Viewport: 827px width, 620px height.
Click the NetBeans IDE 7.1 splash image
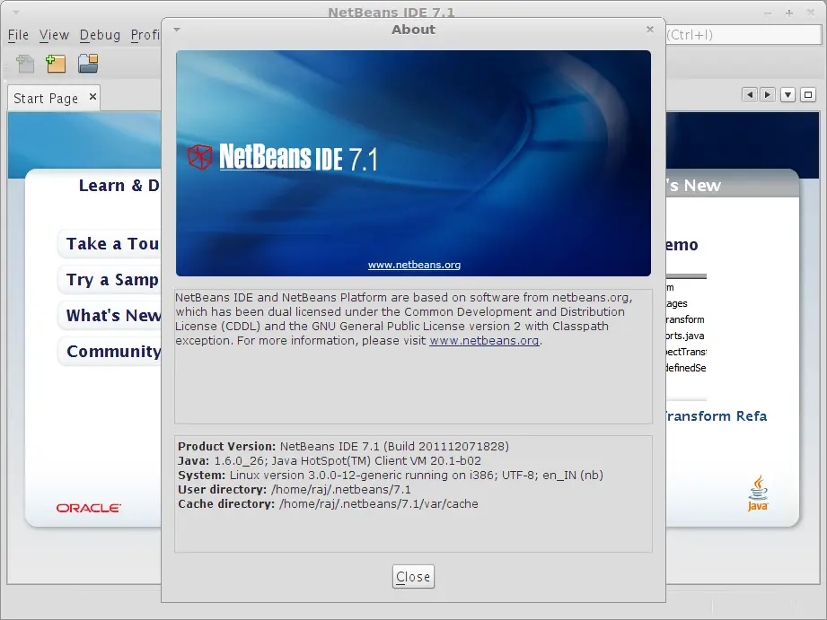[413, 163]
